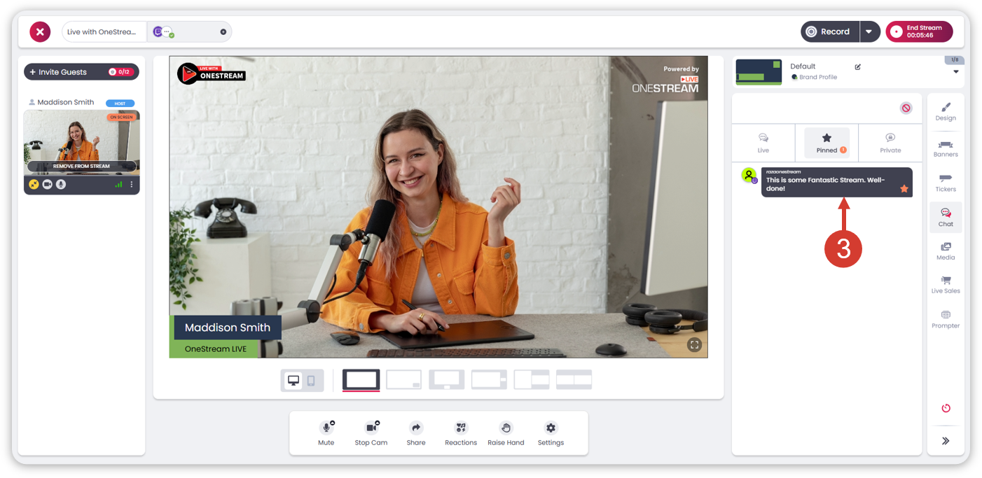
Task: Switch to mobile portrait view toggle
Action: pos(312,381)
